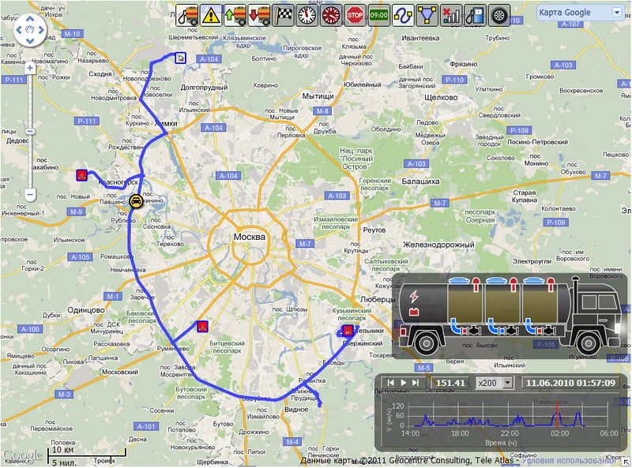This screenshot has width=632, height=468.
Task: Click the red time marker on the speed chart
Action: coord(557,415)
